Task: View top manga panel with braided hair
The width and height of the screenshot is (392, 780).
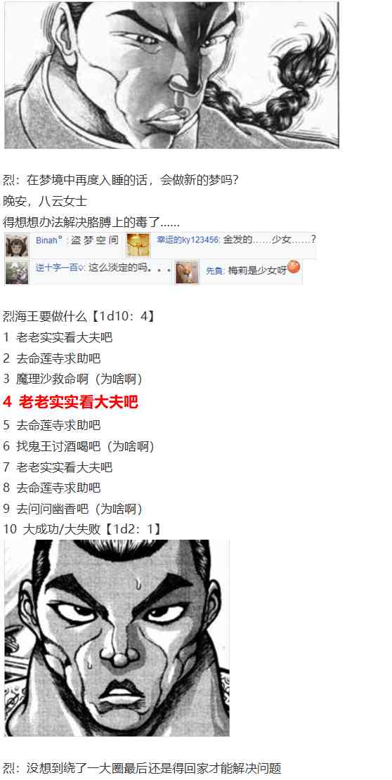Action: pos(171,74)
